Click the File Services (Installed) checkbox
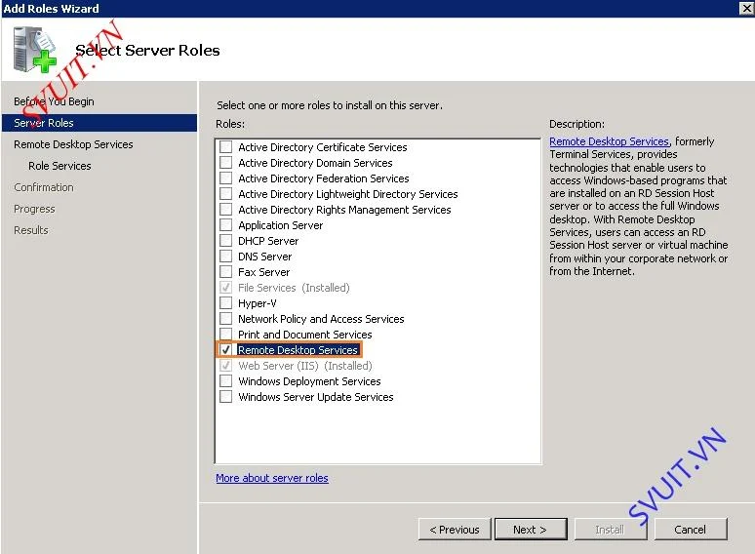The width and height of the screenshot is (755, 554). point(226,288)
